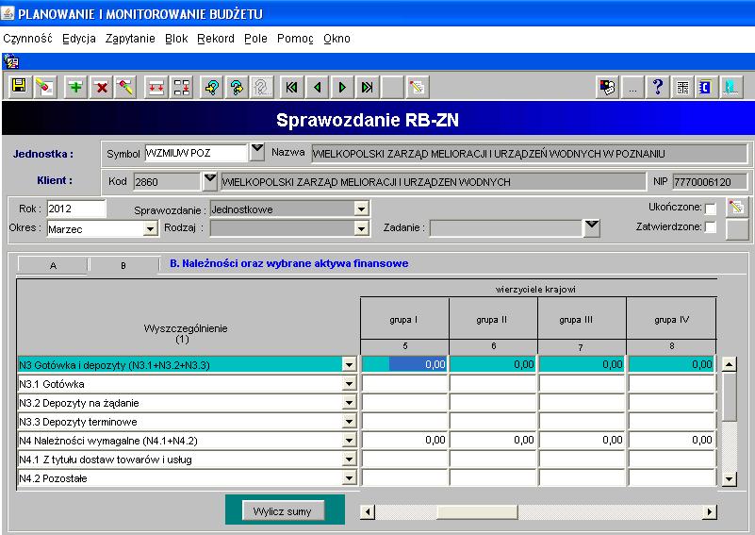Tick the Zatwierdzone checkbox

click(710, 227)
